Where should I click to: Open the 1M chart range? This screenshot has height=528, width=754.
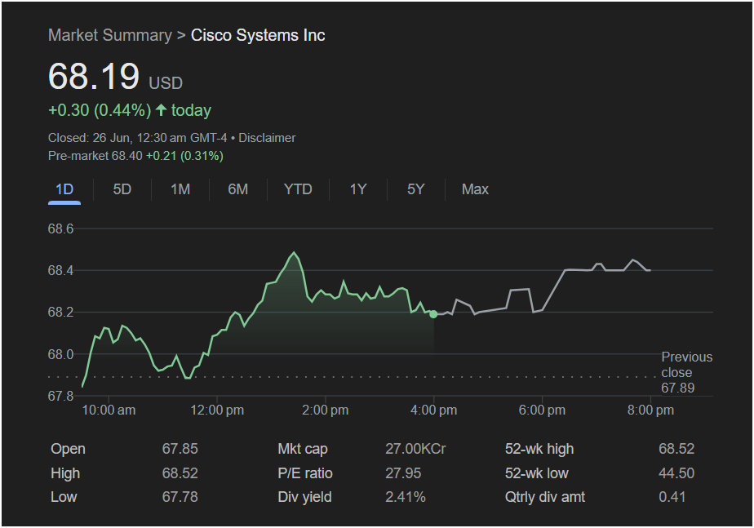[x=180, y=189]
